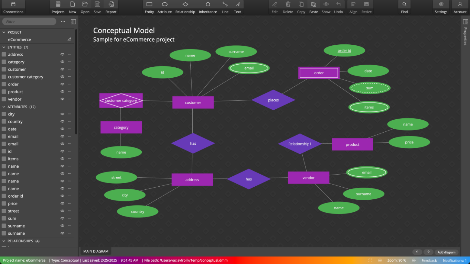
Task: Go to the next diagram arrow
Action: tap(428, 252)
